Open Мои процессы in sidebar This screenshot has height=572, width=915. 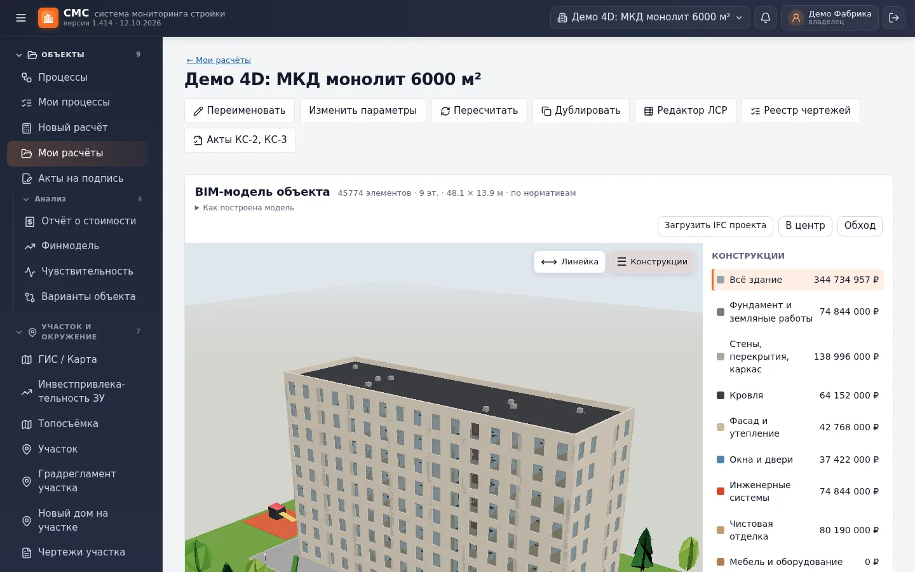tap(78, 102)
